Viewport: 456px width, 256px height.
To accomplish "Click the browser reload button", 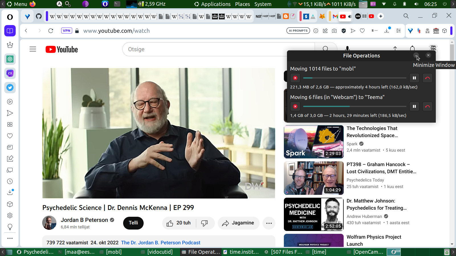I will (51, 31).
